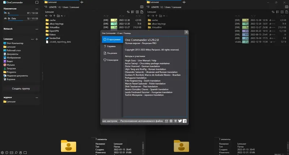Screen dimensions: 289x155
Task: Toggle sidebar icon next to OneCommander title
Action: [x=37, y=3]
